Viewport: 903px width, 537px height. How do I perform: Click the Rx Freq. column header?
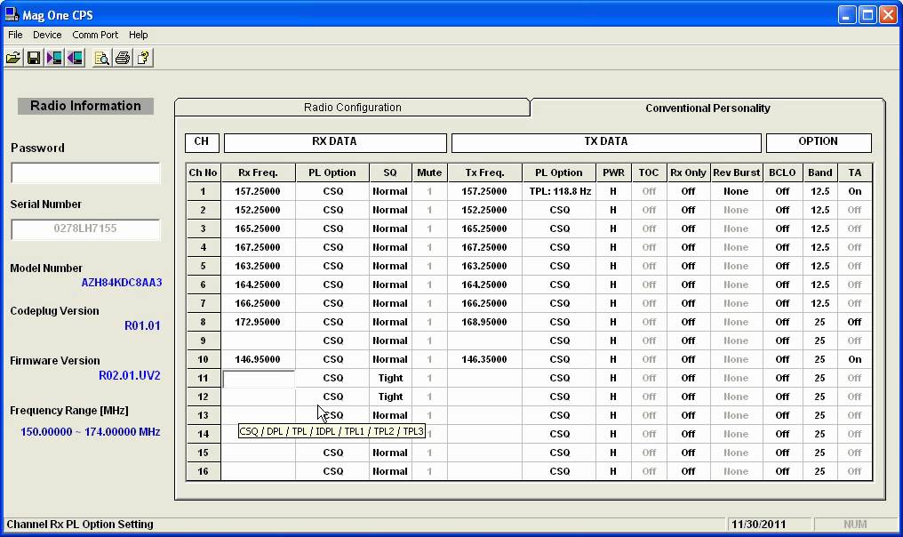(258, 172)
